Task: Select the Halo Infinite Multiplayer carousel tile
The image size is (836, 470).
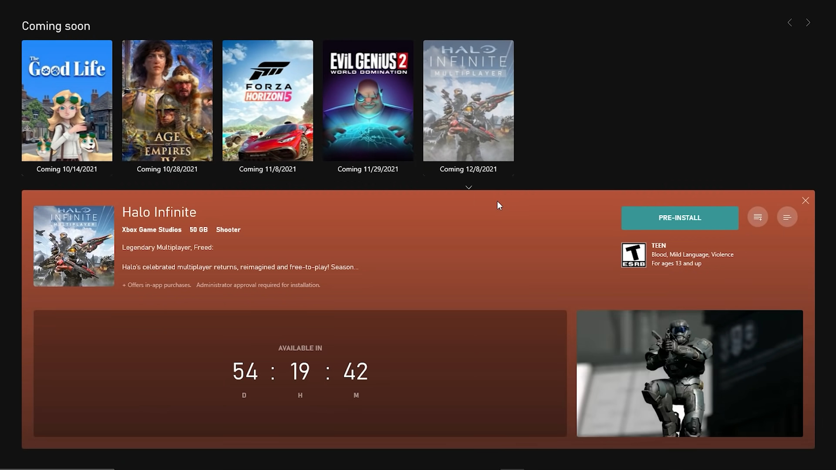Action: click(x=468, y=101)
